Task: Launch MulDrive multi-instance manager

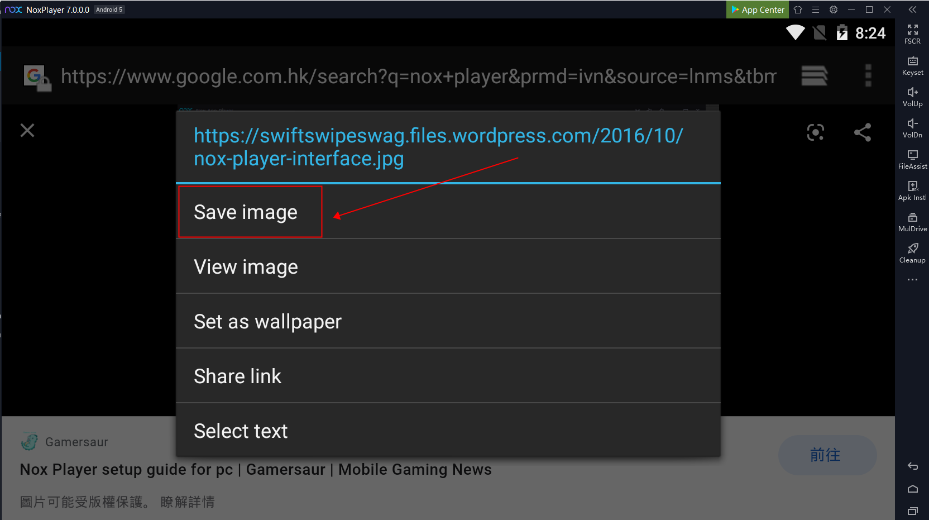Action: (912, 222)
